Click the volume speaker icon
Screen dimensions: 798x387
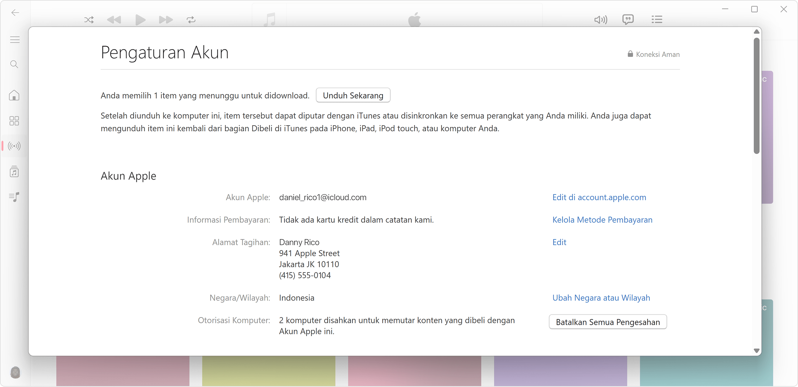coord(600,19)
